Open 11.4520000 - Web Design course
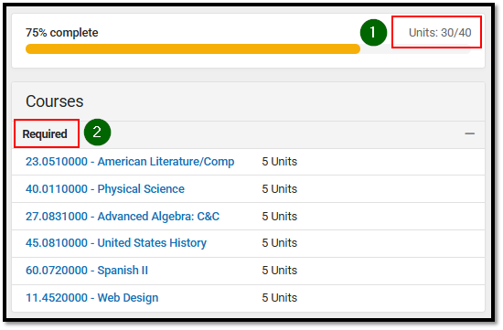 [x=92, y=298]
